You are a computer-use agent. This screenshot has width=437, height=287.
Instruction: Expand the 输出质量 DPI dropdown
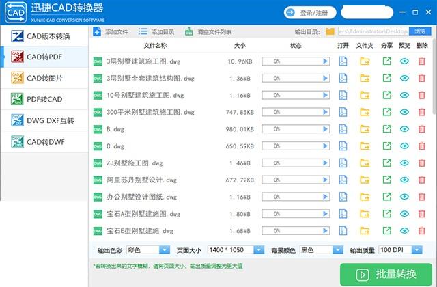(x=417, y=250)
